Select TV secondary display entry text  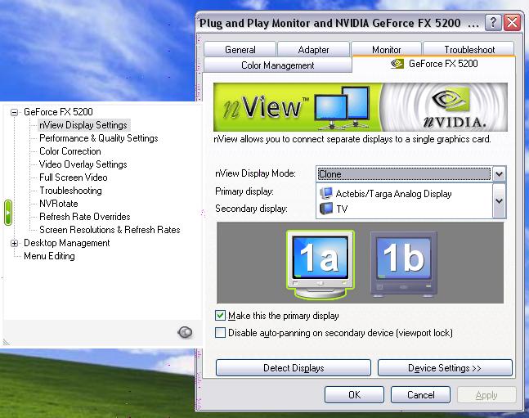point(342,209)
